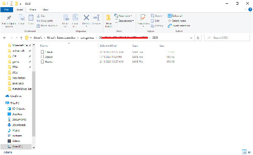Switch to the large icons view button

pos(250,152)
